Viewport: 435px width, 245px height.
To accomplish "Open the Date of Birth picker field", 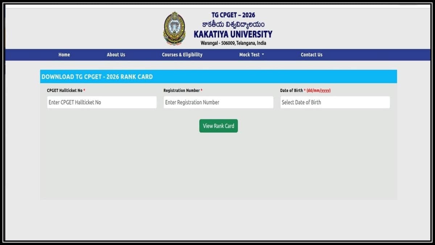I will 335,102.
